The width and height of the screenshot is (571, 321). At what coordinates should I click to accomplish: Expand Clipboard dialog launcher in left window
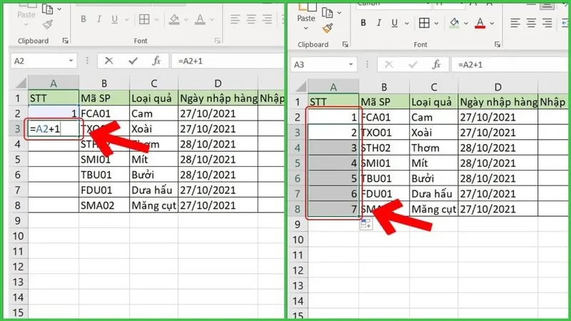coord(65,41)
